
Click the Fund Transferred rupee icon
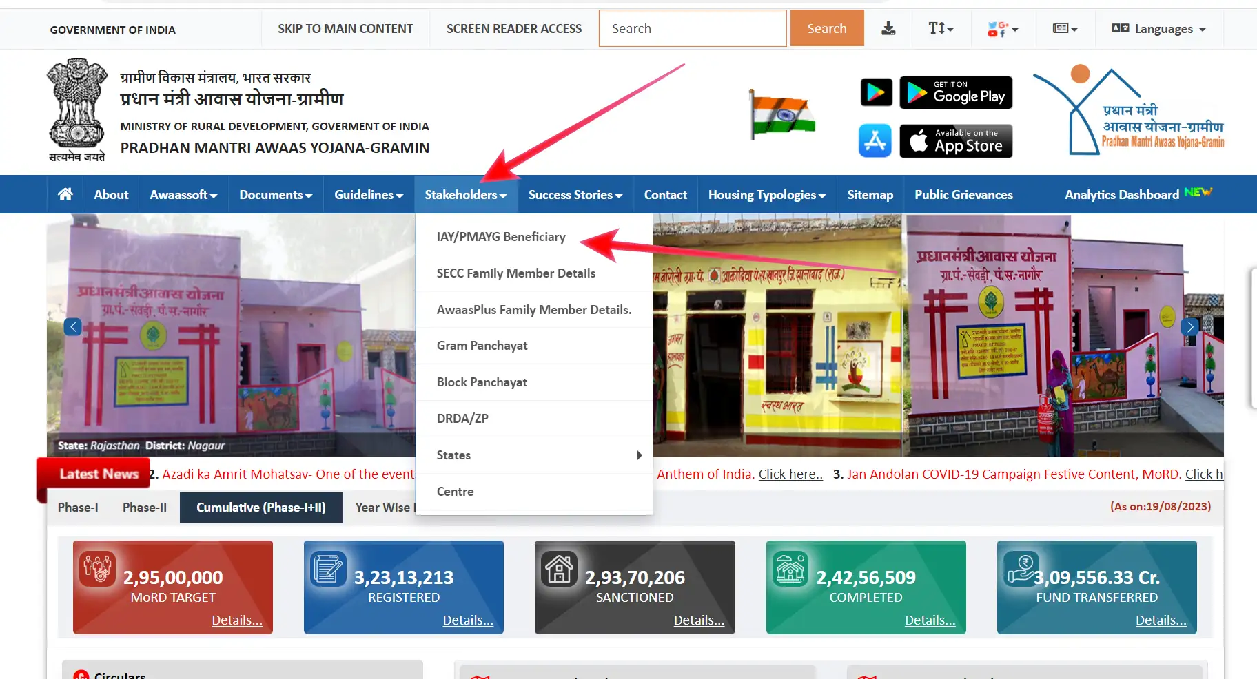[1021, 568]
